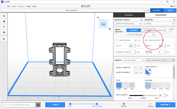Open the View menu
Image resolution: width=177 pixels, height=109 pixels.
(29, 7)
